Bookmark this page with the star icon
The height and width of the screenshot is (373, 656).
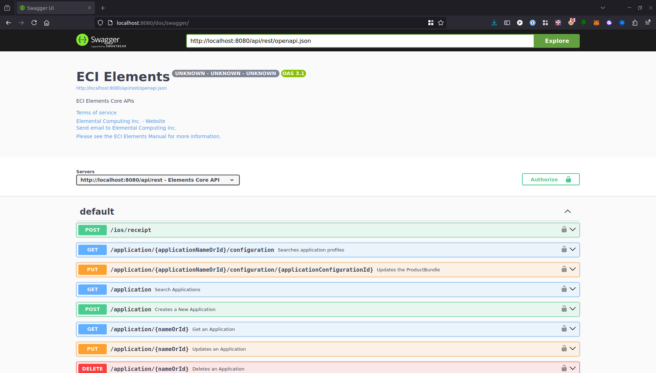click(441, 23)
